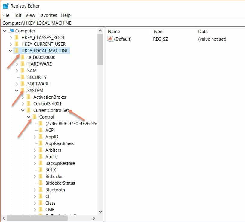Click the SYSTEM folder icon
Viewport: 245px width, 222px height.
click(23, 91)
